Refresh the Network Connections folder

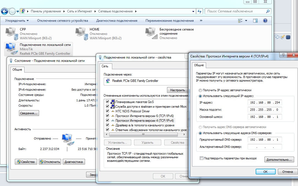199,11
